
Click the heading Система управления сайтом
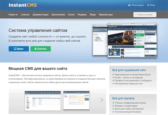pyautogui.click(x=38, y=30)
